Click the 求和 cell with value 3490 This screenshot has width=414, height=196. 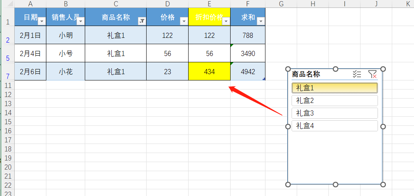[x=248, y=53]
